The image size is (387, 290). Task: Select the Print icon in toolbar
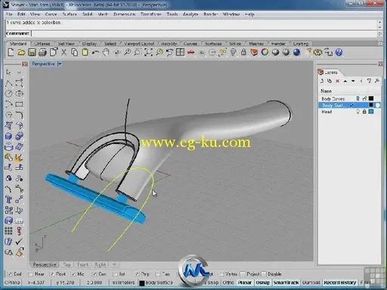[42, 52]
